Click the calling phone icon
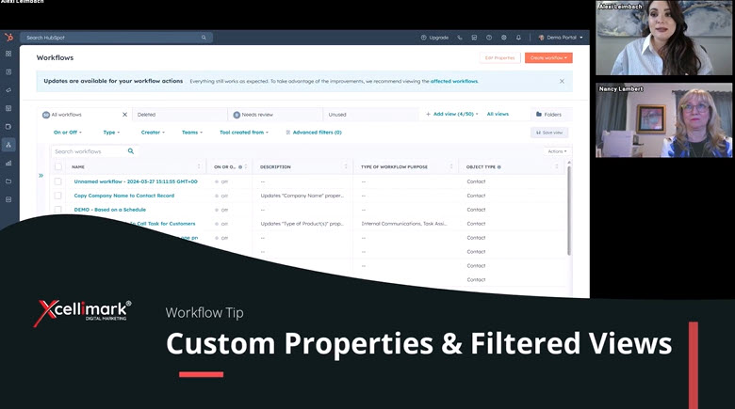This screenshot has width=735, height=409. (460, 38)
